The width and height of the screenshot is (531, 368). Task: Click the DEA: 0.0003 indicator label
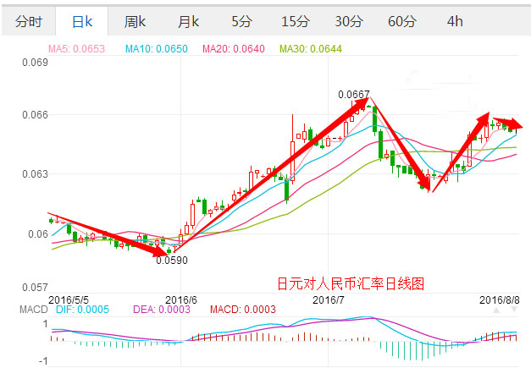(162, 309)
